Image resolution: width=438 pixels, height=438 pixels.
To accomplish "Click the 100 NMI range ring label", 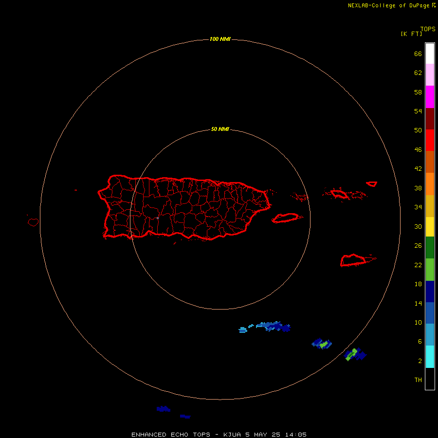I will pyautogui.click(x=220, y=39).
